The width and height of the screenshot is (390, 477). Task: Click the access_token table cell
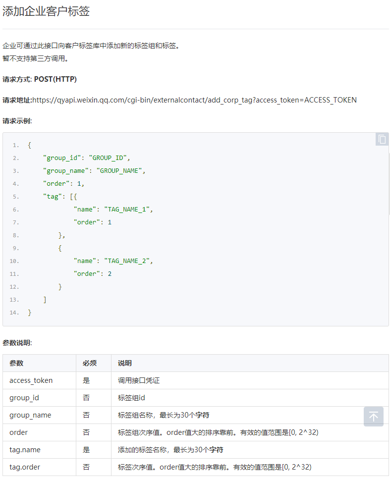pos(31,380)
